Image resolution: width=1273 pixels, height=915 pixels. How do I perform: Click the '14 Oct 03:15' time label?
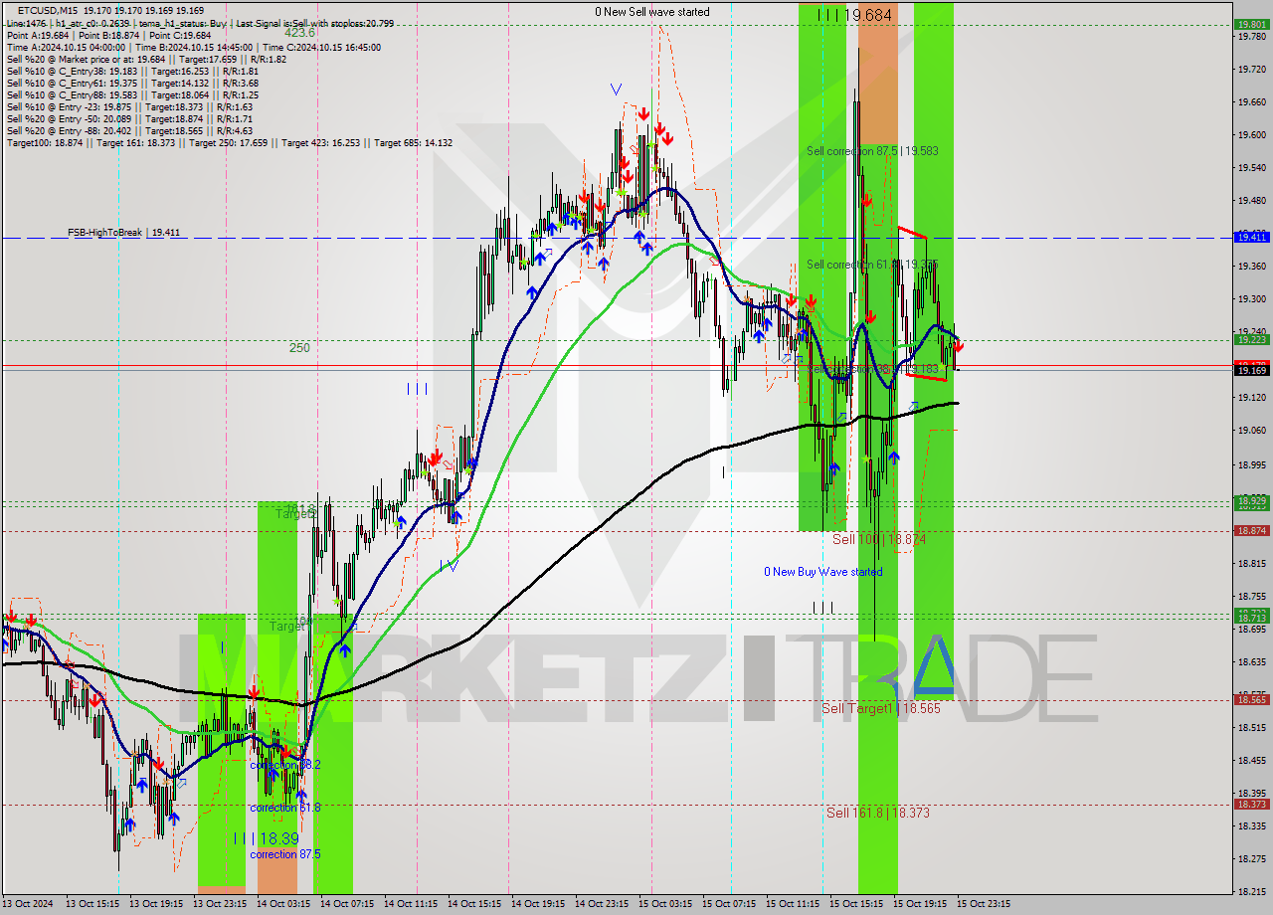pos(282,904)
